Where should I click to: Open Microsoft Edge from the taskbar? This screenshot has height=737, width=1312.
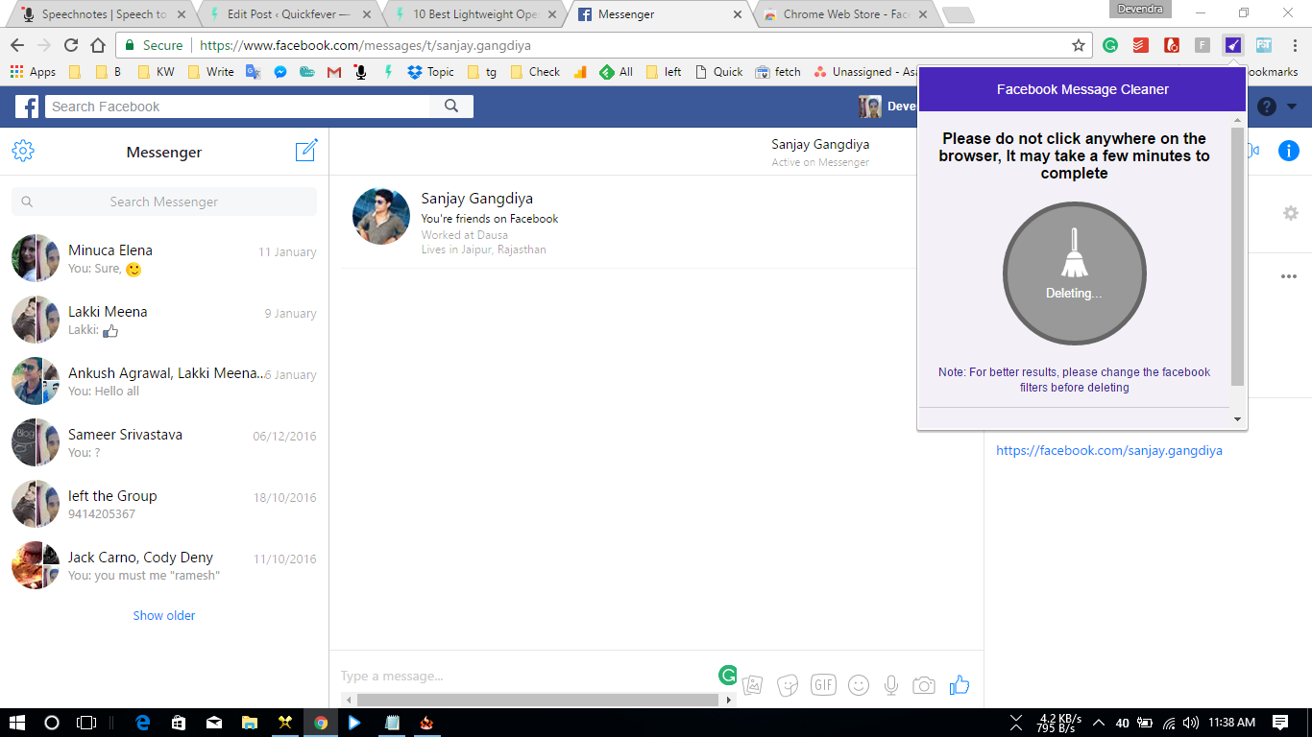point(144,723)
